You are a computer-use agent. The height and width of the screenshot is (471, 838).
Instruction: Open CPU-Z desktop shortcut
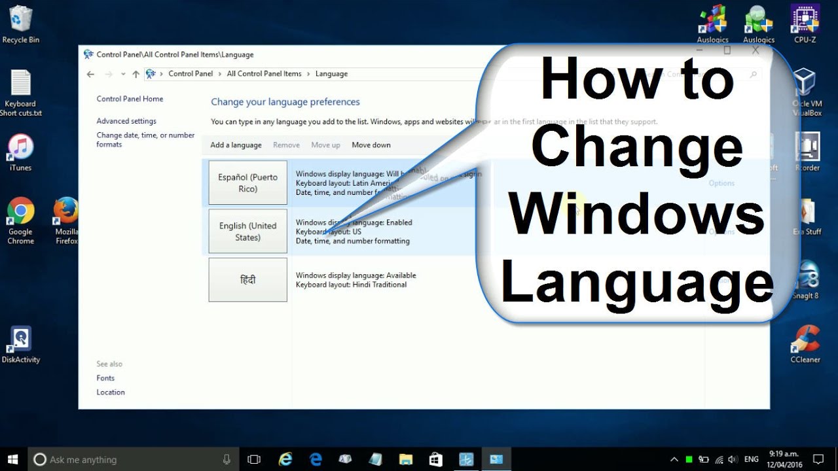805,20
